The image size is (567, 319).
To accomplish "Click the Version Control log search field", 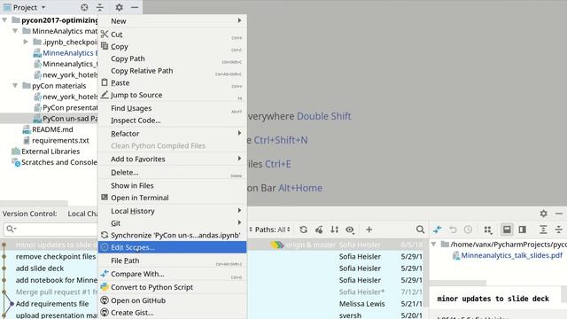I will click(x=50, y=230).
